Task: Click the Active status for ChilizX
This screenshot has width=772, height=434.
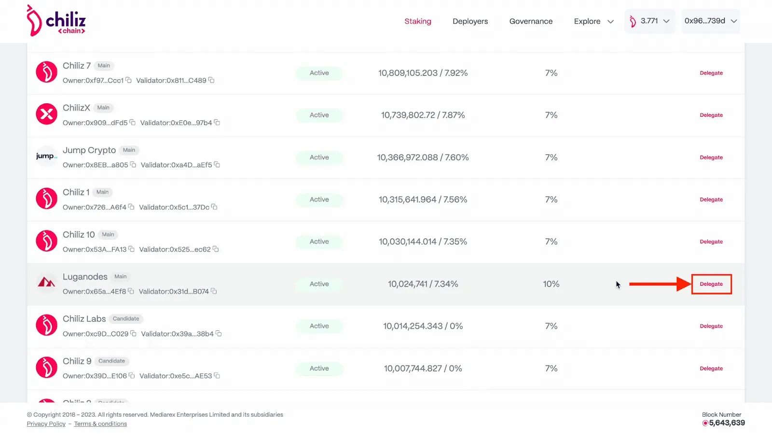Action: tap(319, 115)
